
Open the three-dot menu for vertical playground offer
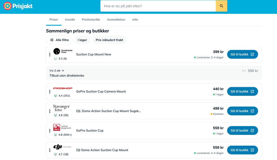[50, 131]
